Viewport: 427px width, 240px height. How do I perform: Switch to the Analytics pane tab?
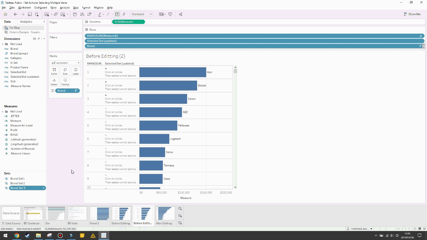26,22
